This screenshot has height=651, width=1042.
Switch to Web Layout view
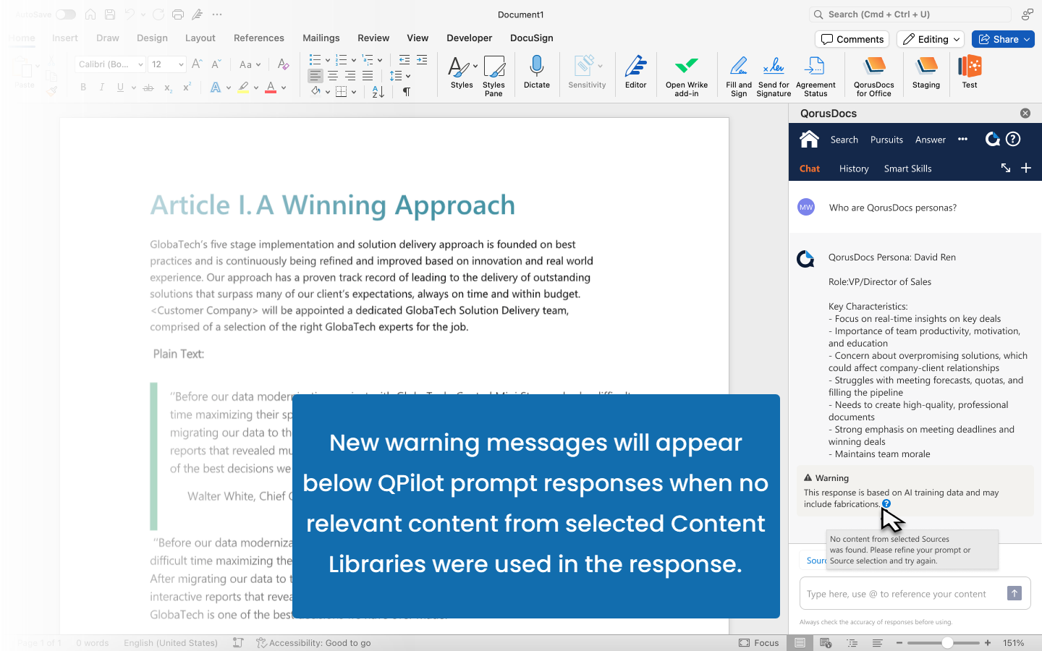pyautogui.click(x=826, y=642)
